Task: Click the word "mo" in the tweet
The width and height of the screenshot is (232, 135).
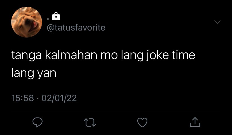Action: pos(109,55)
